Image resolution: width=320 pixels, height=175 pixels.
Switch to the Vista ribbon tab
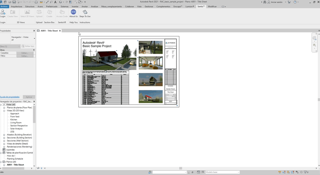coord(139,7)
